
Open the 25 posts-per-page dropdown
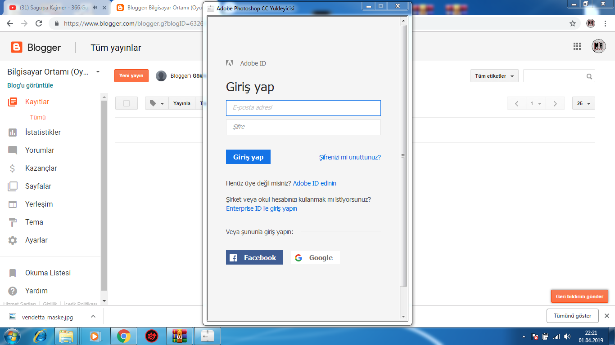[x=583, y=103]
